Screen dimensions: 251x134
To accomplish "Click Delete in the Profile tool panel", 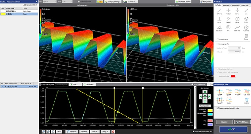I will coord(246,37).
